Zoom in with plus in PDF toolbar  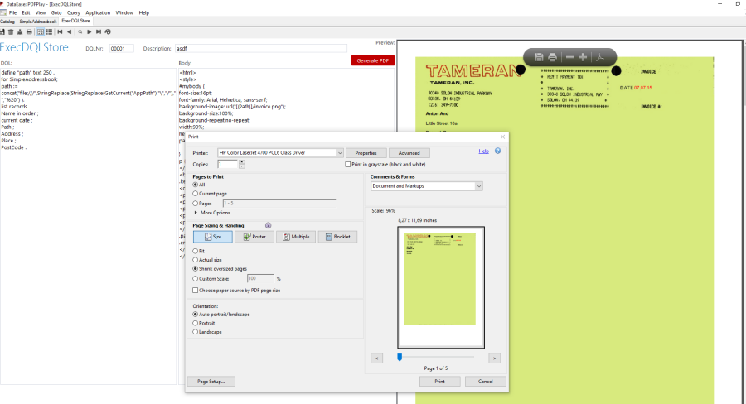pyautogui.click(x=583, y=57)
